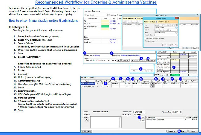Click the comment bubble icon under Comments

87,120
